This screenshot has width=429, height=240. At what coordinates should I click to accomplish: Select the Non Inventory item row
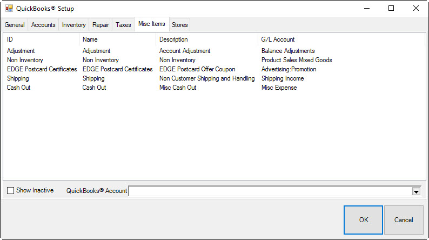[25, 60]
